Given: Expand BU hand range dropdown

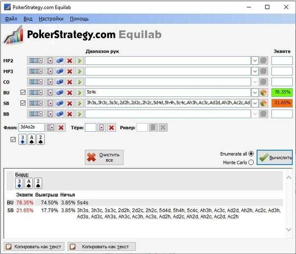Looking at the screenshot, I should coord(255,93).
